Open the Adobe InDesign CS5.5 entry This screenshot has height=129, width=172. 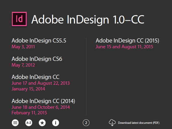[39, 41]
